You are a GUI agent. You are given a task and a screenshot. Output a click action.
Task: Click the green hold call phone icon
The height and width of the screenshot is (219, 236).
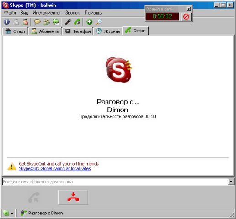(77, 22)
